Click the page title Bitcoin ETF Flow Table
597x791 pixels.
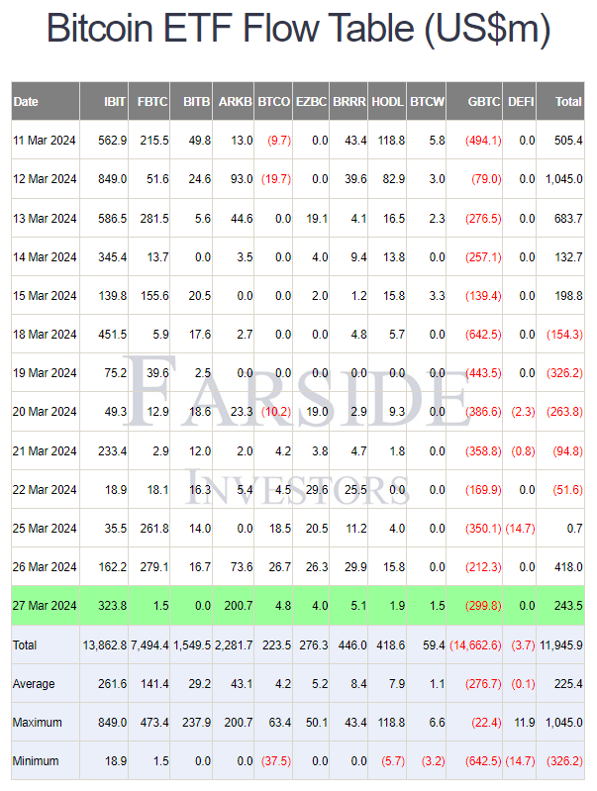(298, 28)
